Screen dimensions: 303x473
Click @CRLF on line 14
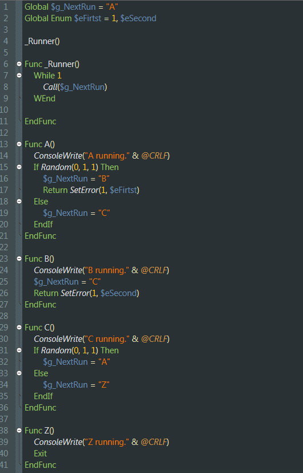pyautogui.click(x=154, y=156)
